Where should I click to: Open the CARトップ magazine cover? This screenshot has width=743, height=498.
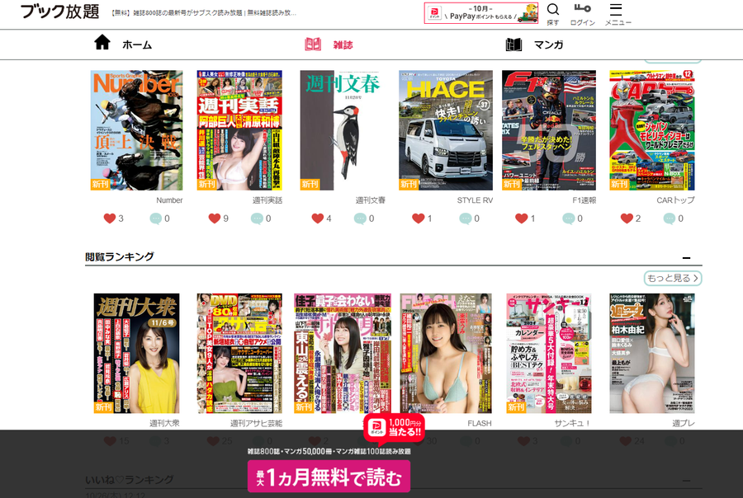(x=652, y=130)
